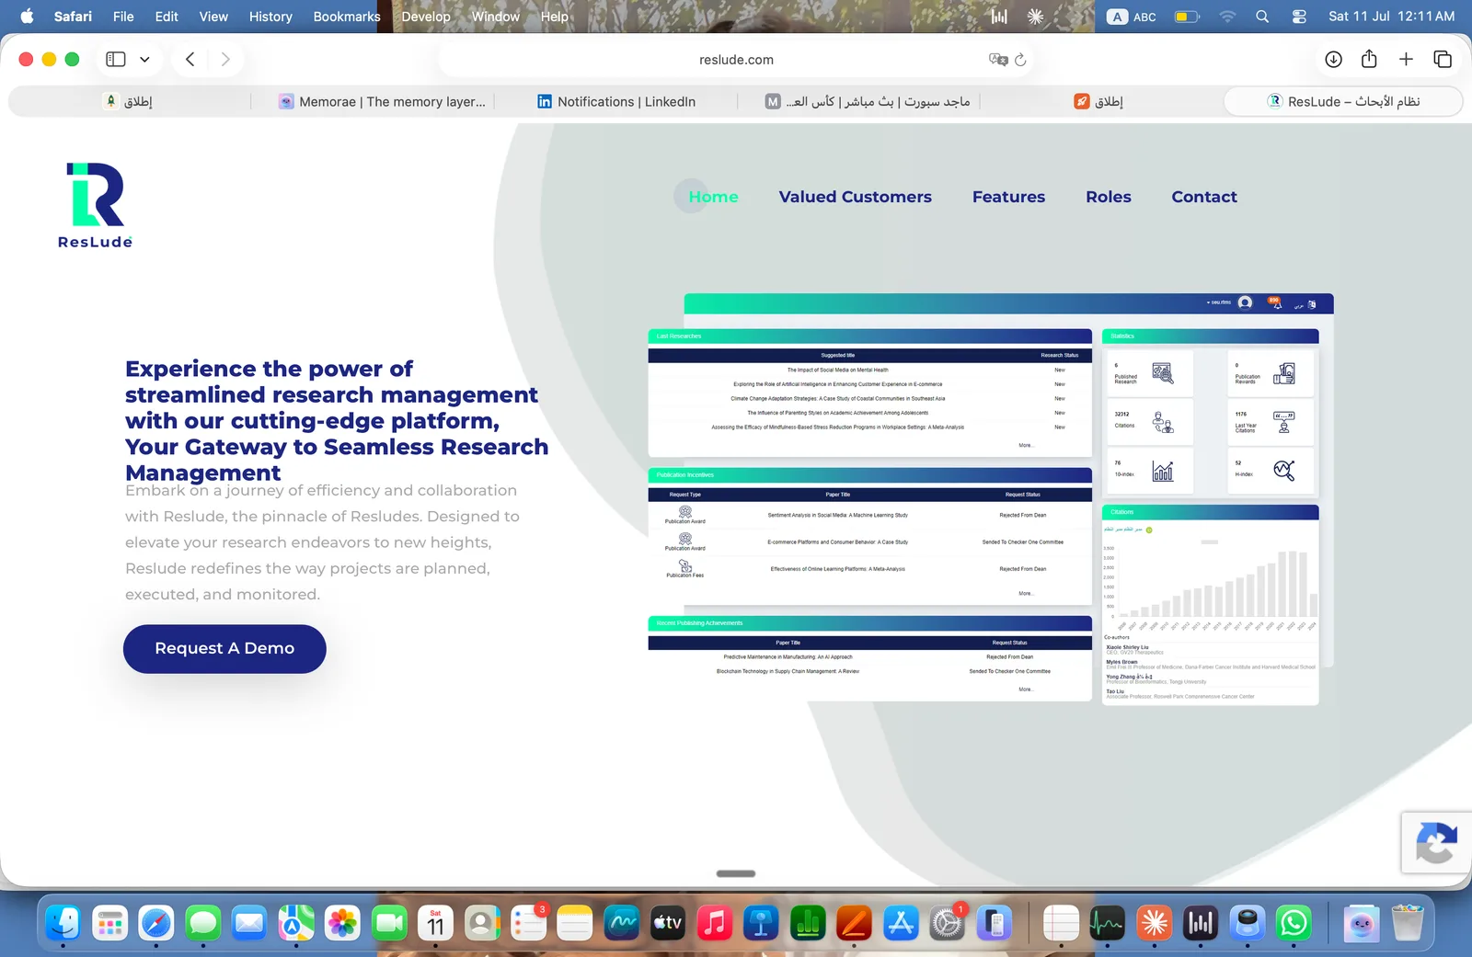Open System Settings from the Dock
The width and height of the screenshot is (1472, 957).
pyautogui.click(x=947, y=922)
